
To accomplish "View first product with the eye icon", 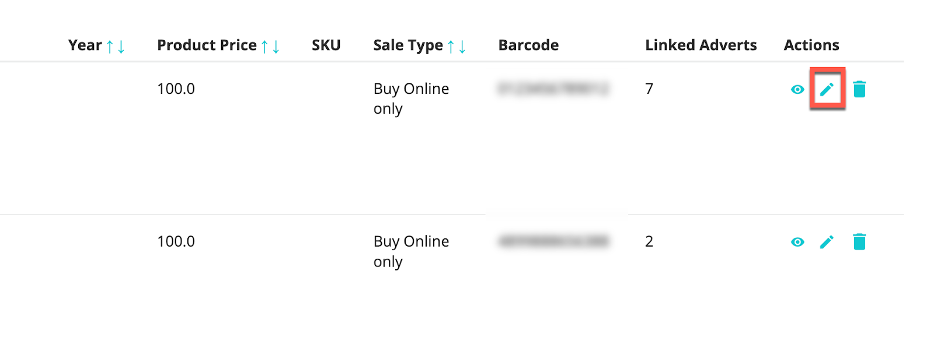I will tap(797, 89).
